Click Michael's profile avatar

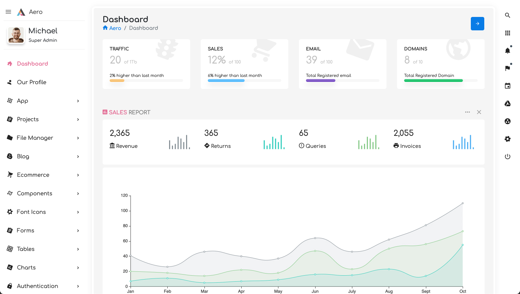click(x=16, y=35)
